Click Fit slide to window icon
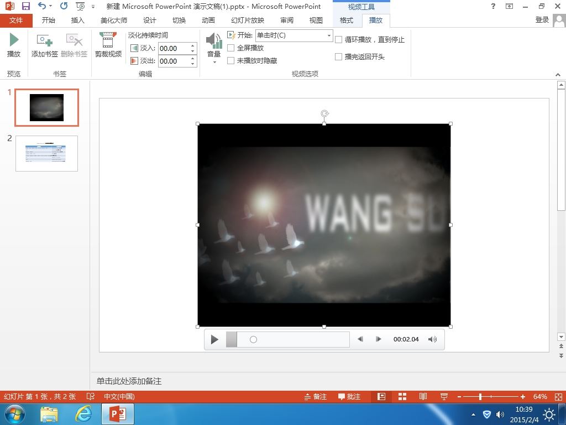The image size is (566, 425). 558,397
